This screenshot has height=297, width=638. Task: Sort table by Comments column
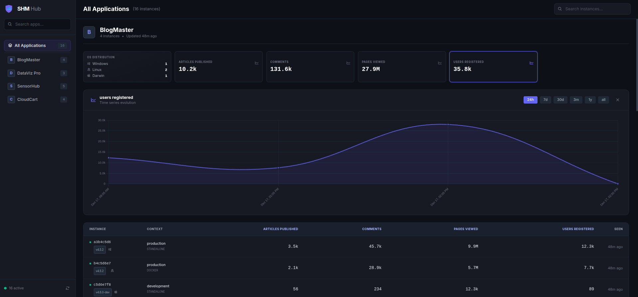coord(372,229)
